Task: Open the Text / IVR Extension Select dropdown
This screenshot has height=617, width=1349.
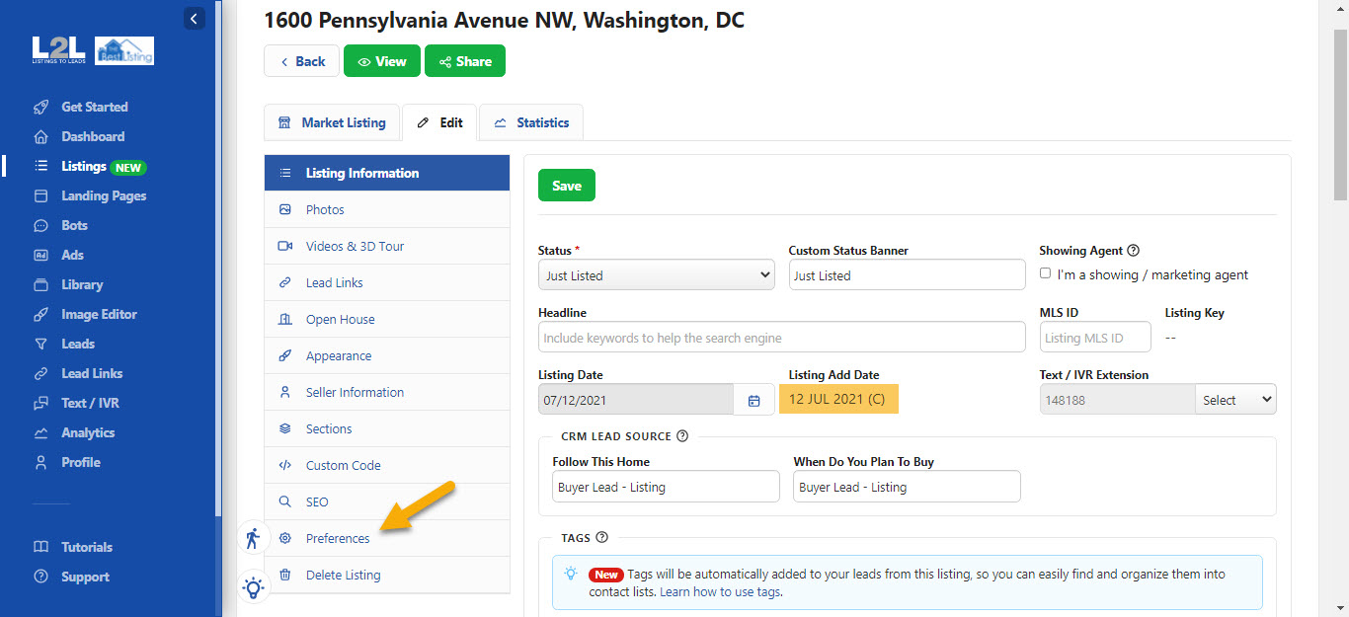Action: point(1234,400)
